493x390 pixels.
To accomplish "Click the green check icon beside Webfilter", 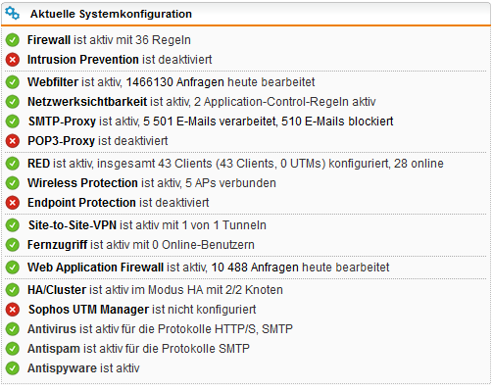I will 13,82.
